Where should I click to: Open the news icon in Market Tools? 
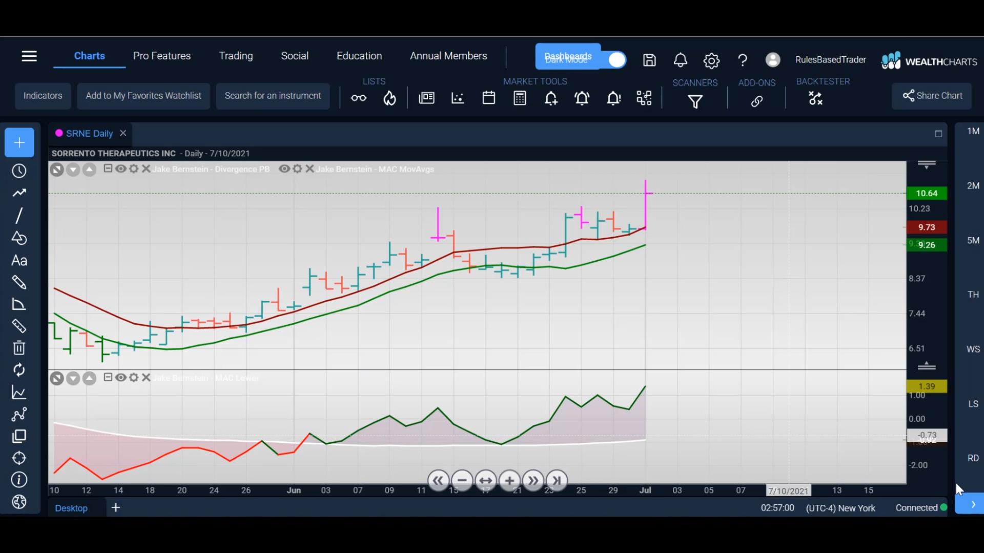[x=426, y=98]
